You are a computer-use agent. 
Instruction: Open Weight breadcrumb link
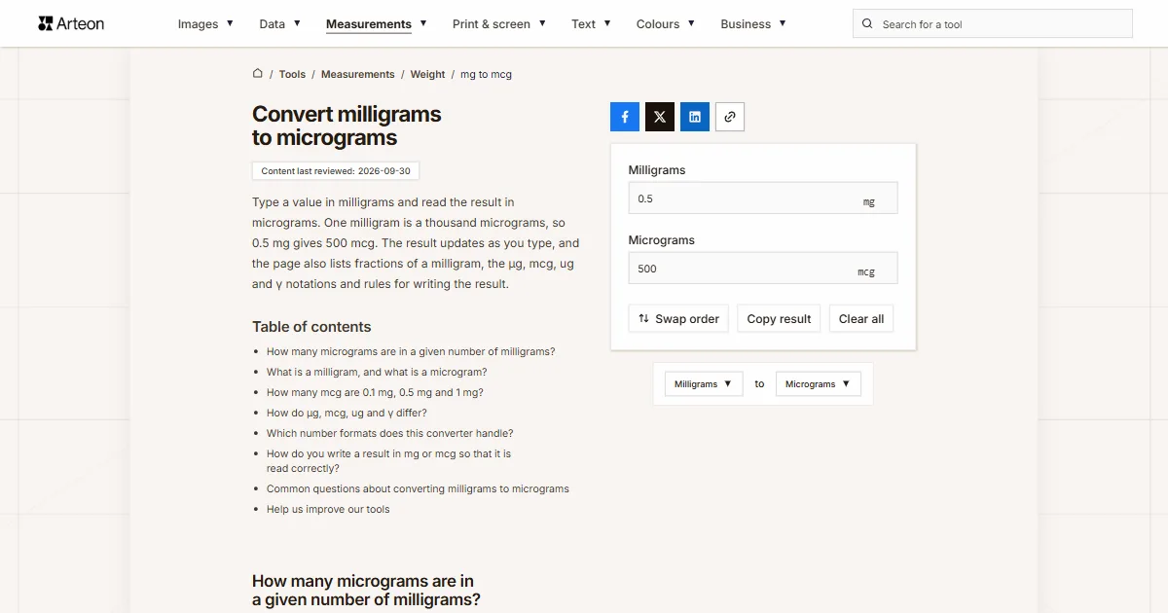(427, 74)
